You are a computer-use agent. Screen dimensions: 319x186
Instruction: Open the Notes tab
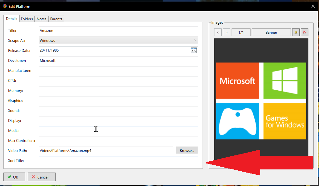click(x=42, y=19)
